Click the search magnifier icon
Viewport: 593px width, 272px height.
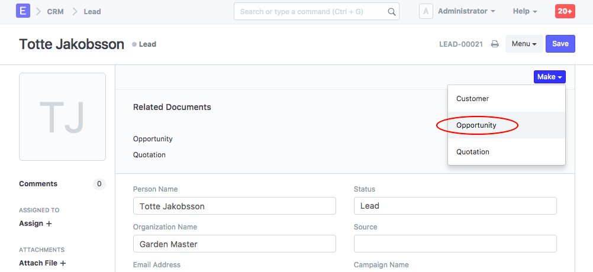pyautogui.click(x=391, y=12)
